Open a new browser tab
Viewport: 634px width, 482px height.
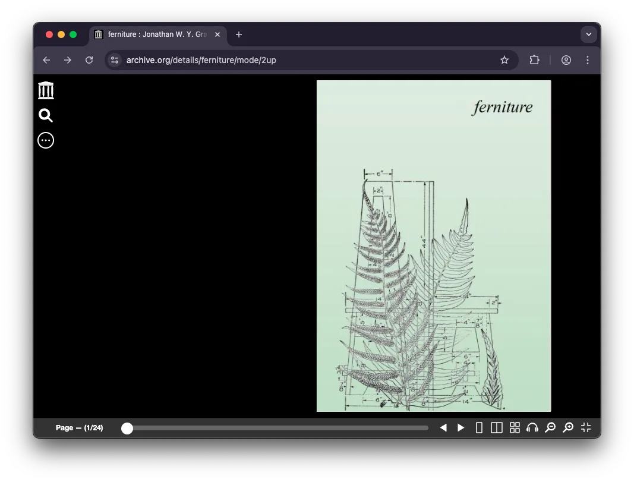[239, 34]
